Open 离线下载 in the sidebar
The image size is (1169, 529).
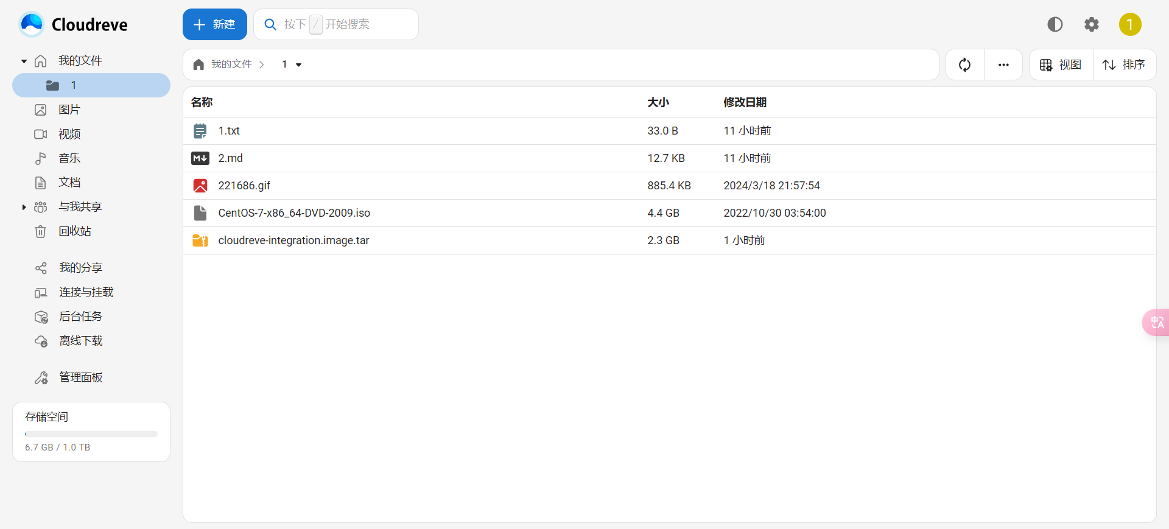coord(80,341)
